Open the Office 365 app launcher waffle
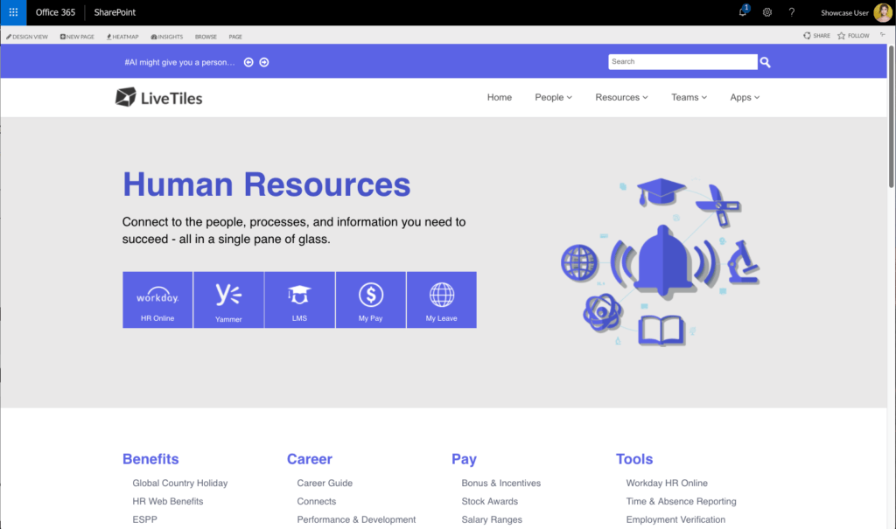The width and height of the screenshot is (896, 529). point(13,12)
